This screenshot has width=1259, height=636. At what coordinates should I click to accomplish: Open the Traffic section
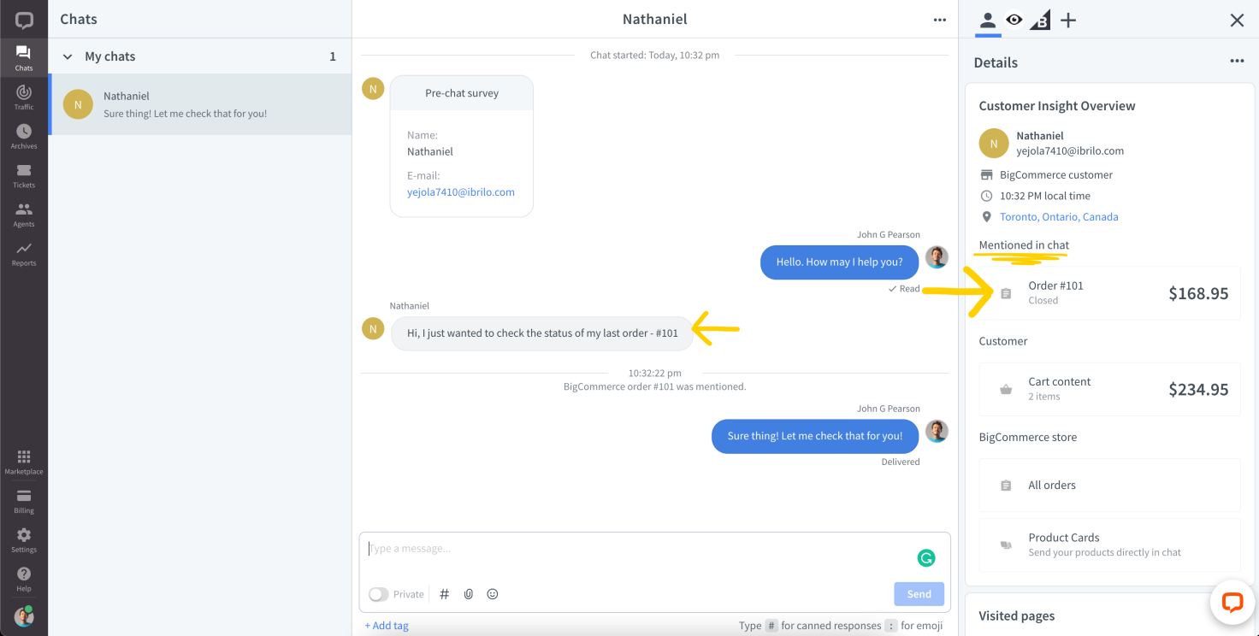[x=24, y=97]
